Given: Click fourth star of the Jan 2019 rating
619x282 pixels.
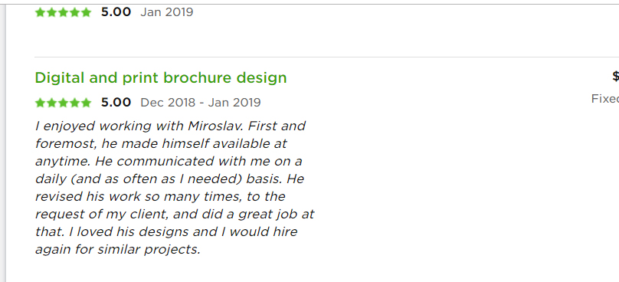Looking at the screenshot, I should [74, 12].
